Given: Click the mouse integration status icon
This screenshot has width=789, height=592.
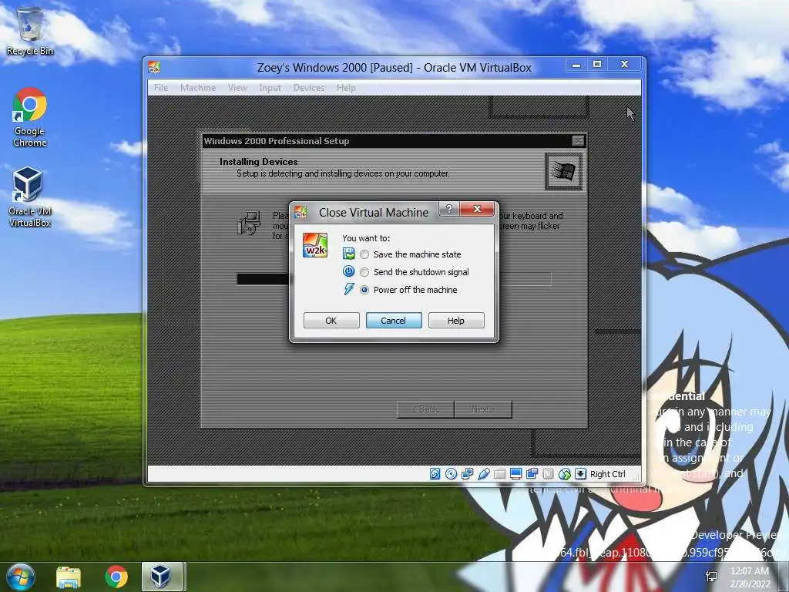Looking at the screenshot, I should (565, 474).
